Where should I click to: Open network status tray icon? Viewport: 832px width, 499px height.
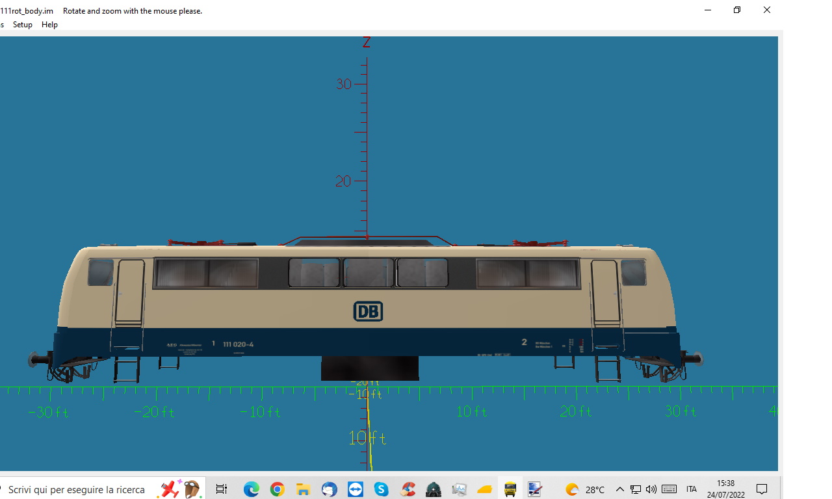pyautogui.click(x=636, y=489)
